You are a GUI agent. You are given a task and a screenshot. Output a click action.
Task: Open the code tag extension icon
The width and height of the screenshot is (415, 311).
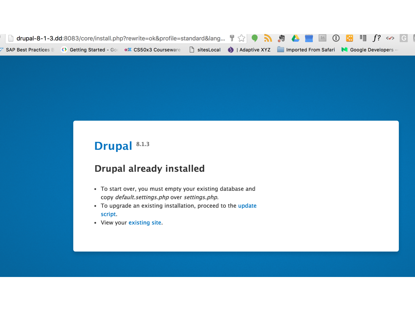390,38
